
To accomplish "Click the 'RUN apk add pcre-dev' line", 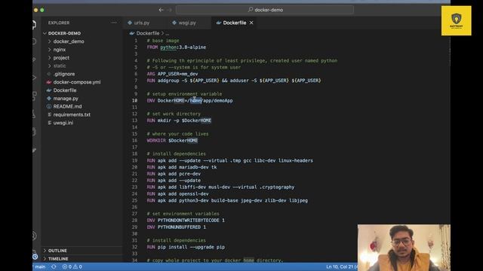I will tap(174, 174).
